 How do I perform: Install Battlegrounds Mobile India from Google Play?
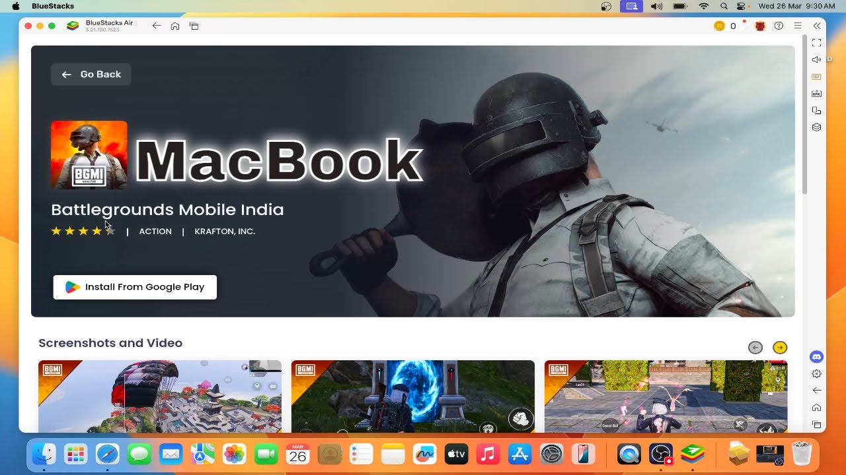coord(135,287)
